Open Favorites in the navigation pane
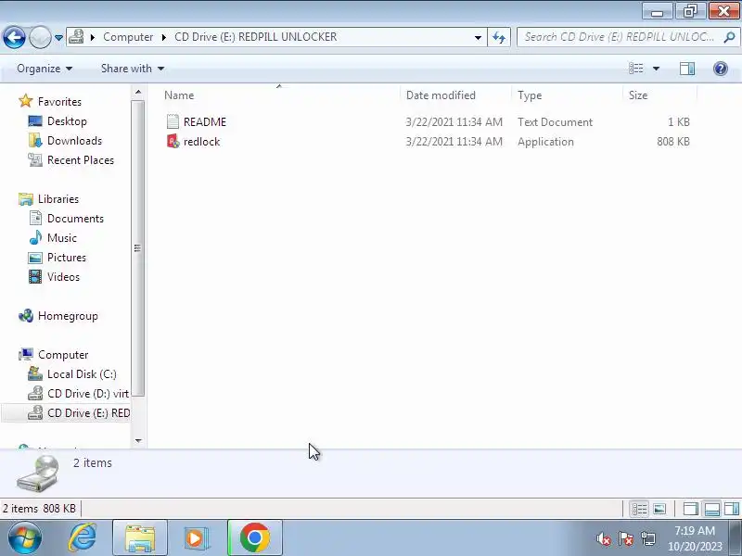The height and width of the screenshot is (556, 742). (x=59, y=102)
